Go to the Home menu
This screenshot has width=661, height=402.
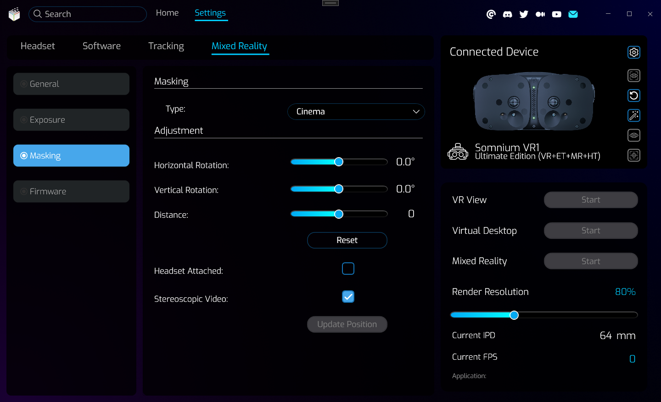[x=167, y=13]
